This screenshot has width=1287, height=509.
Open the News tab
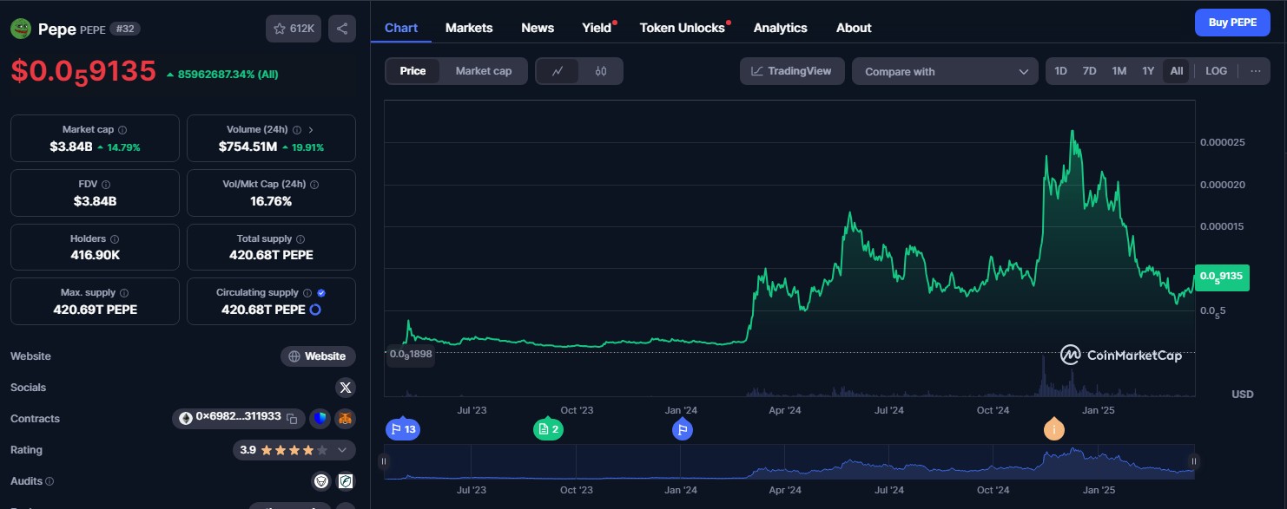(x=538, y=28)
